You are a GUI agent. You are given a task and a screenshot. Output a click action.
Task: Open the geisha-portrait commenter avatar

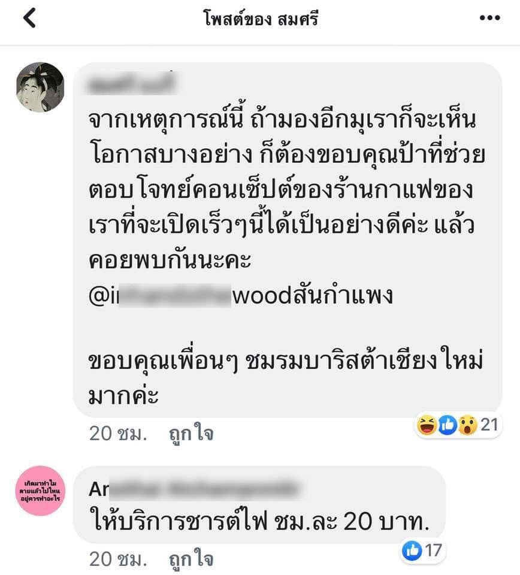pos(40,87)
